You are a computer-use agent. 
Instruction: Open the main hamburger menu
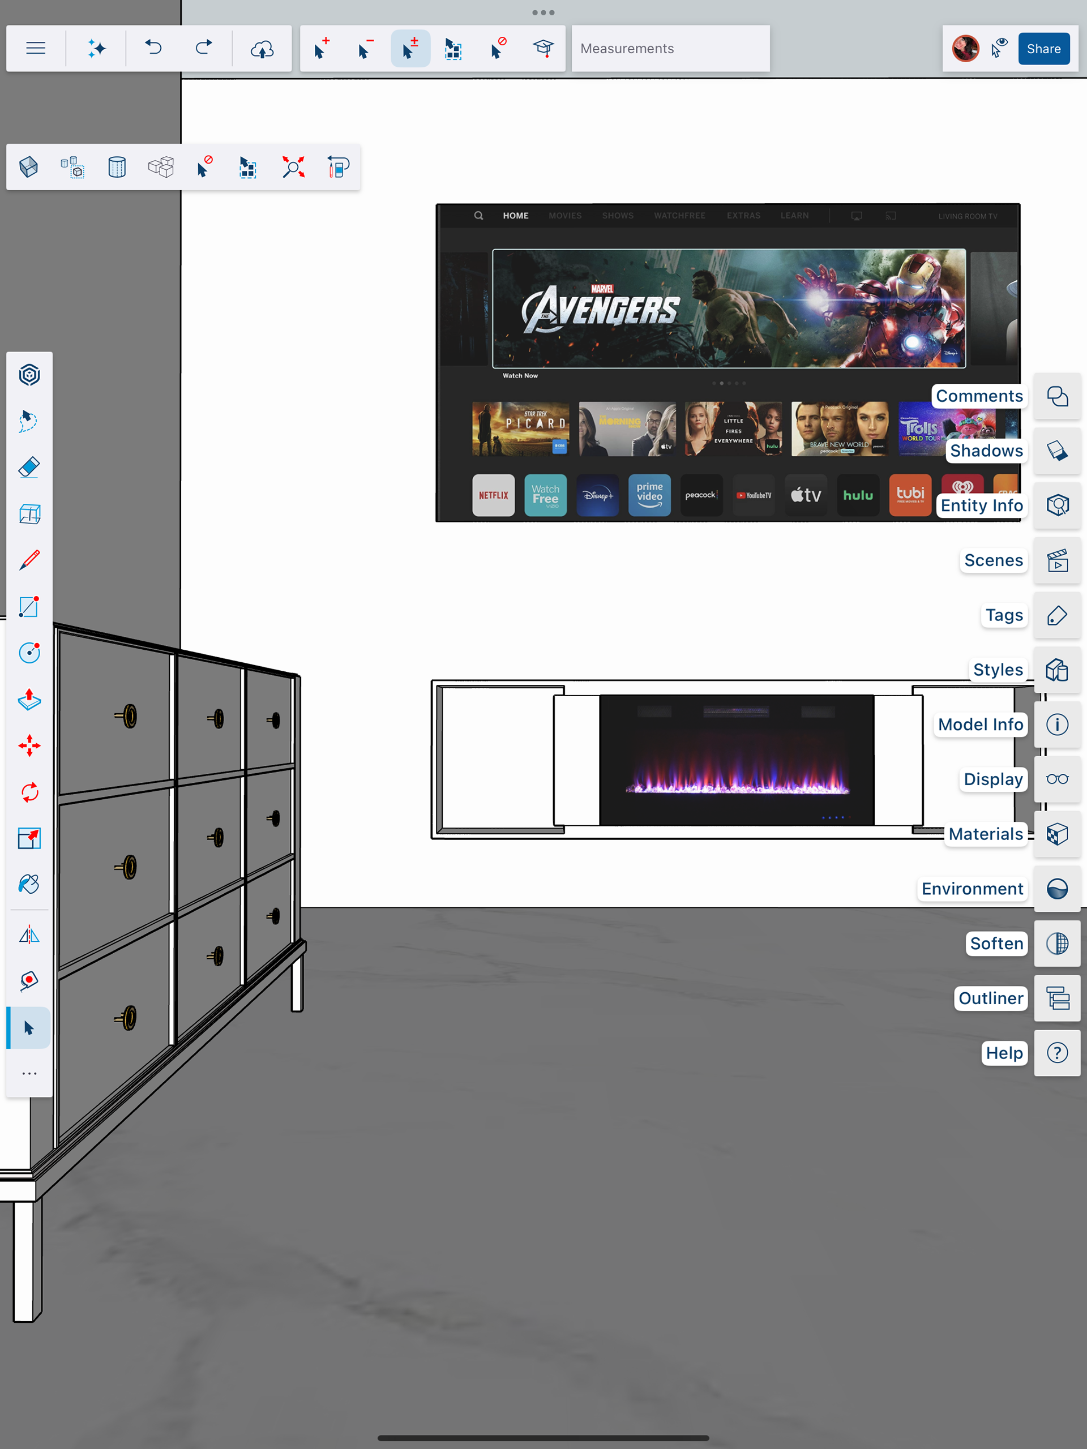click(36, 49)
